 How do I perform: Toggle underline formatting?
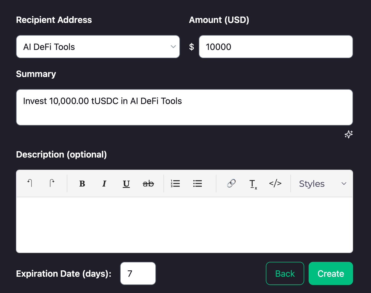pyautogui.click(x=126, y=183)
